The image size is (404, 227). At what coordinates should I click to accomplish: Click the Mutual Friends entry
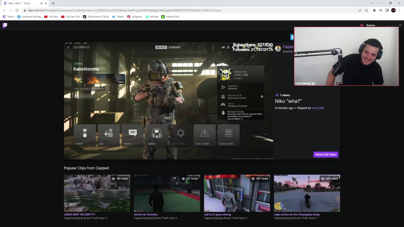241,115
